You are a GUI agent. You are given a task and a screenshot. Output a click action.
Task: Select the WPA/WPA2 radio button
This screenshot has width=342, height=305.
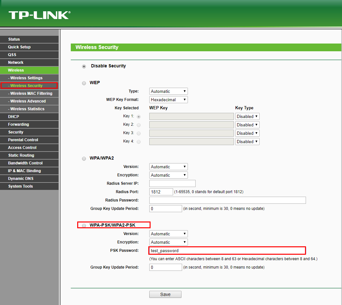point(84,159)
